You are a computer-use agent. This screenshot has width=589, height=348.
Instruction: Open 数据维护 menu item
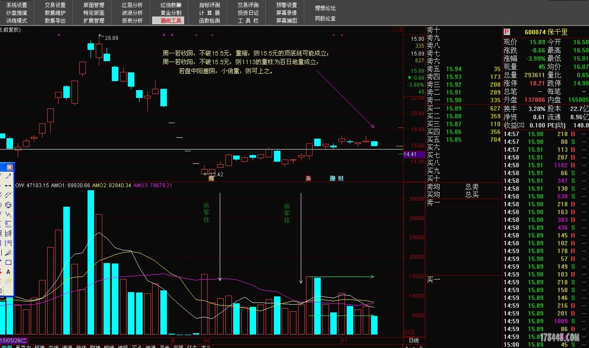click(55, 13)
